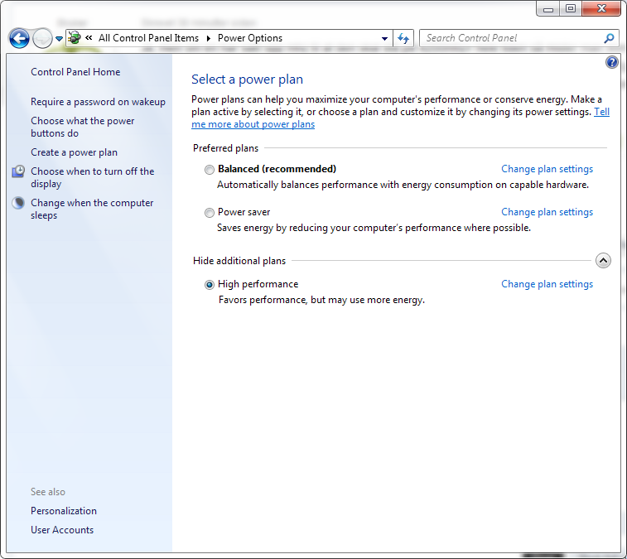Screen dimensions: 627x559
Task: Open Personalization under See also
Action: pyautogui.click(x=64, y=511)
